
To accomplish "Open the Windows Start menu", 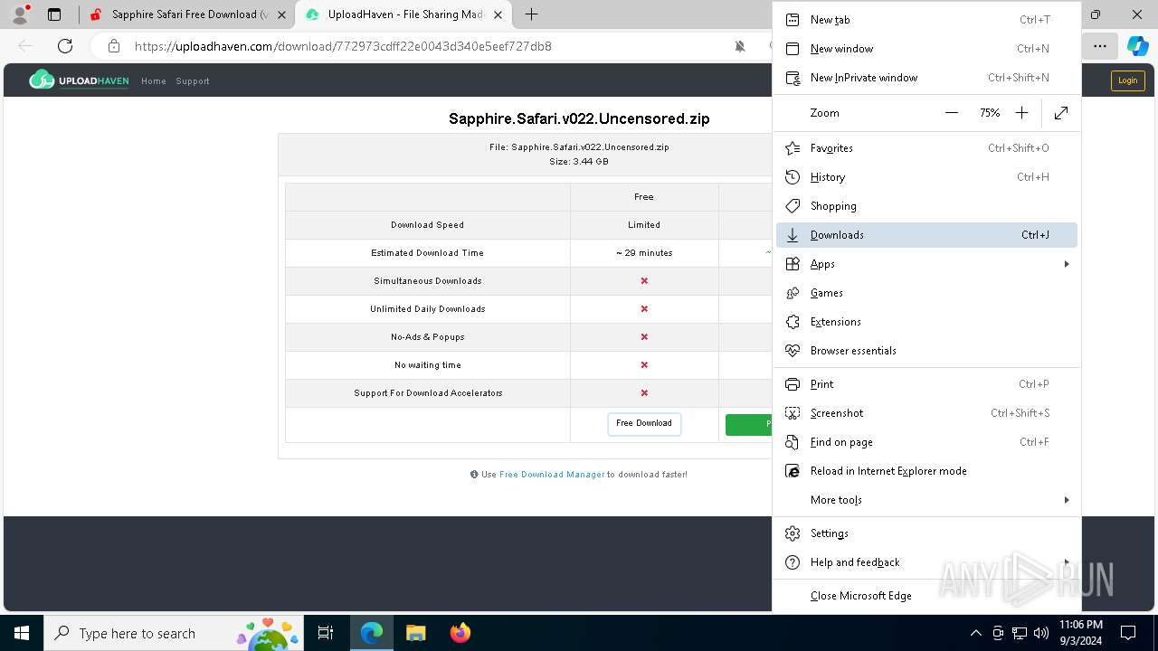I will click(x=22, y=633).
